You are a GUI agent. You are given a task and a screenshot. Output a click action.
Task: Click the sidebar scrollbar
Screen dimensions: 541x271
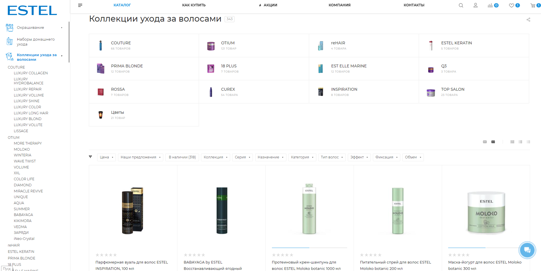click(69, 42)
